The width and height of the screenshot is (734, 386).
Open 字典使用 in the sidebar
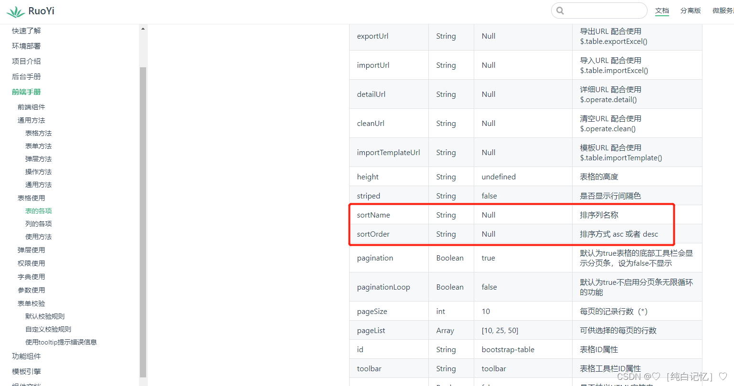tap(32, 277)
